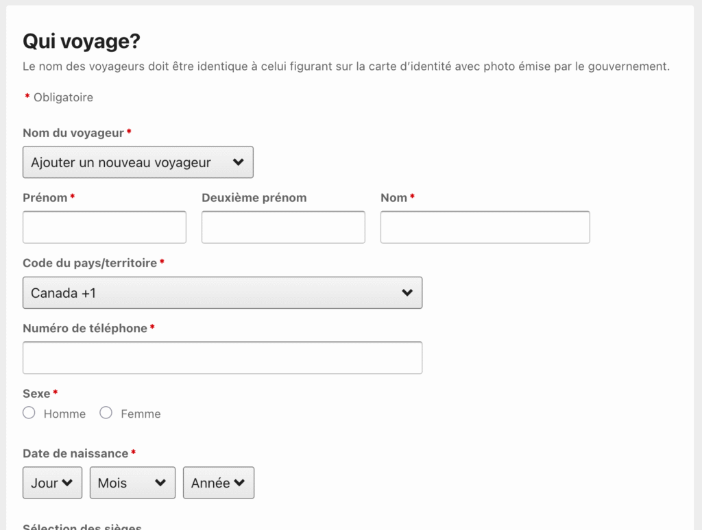Open the Année year picker
Screen dimensions: 702x530
point(218,483)
